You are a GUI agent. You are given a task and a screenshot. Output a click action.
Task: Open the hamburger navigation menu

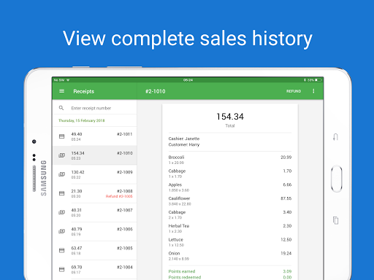click(61, 91)
